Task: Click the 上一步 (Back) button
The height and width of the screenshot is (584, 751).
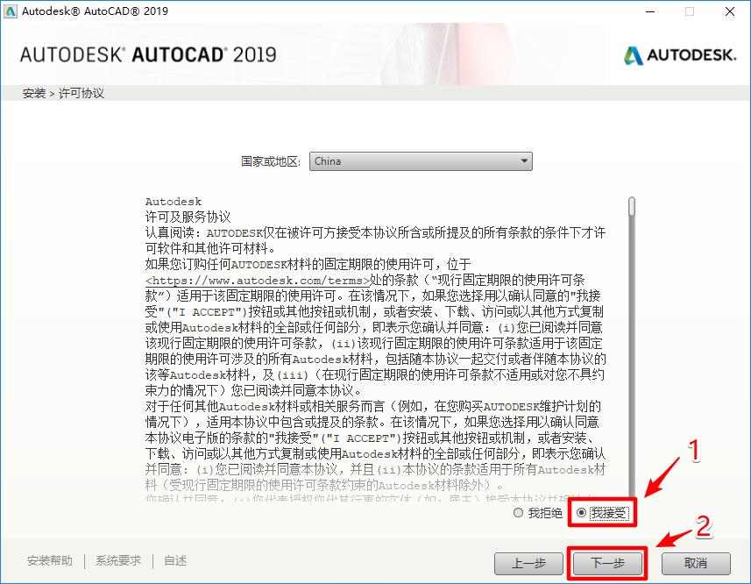Action: point(528,563)
